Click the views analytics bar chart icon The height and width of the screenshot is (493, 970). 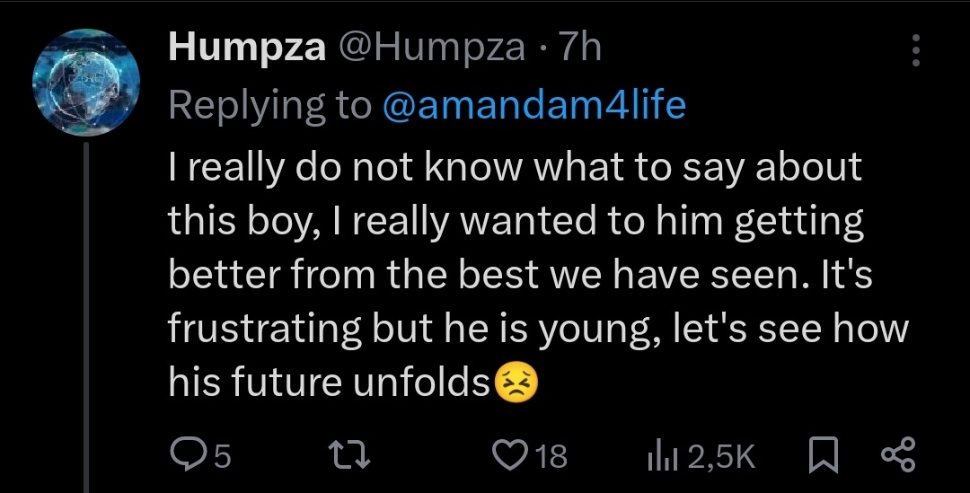click(x=661, y=456)
